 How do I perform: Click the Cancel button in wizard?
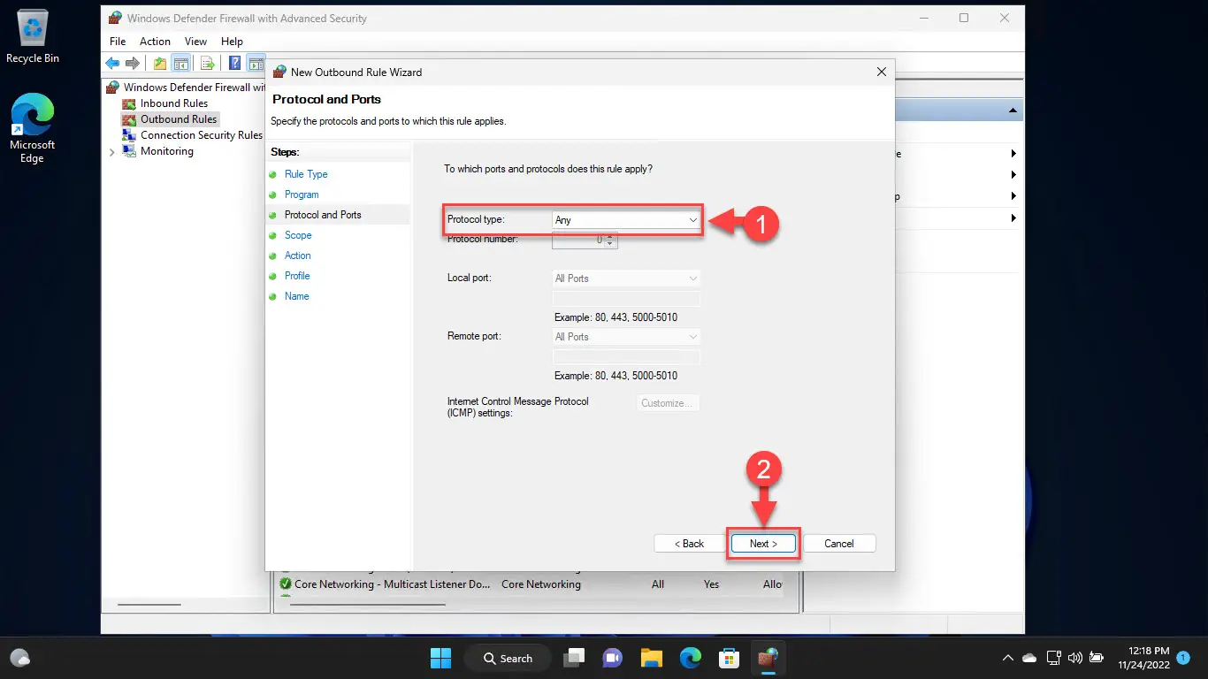pyautogui.click(x=839, y=544)
